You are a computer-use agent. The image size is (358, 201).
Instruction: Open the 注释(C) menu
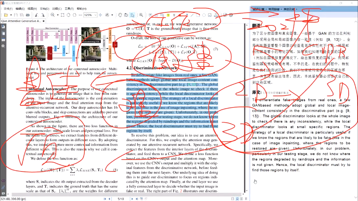(x=57, y=9)
